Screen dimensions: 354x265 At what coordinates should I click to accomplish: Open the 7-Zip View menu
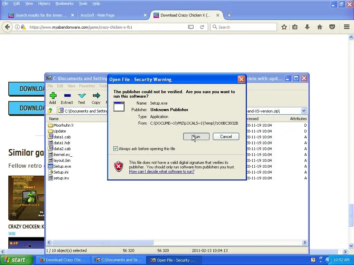pyautogui.click(x=71, y=86)
